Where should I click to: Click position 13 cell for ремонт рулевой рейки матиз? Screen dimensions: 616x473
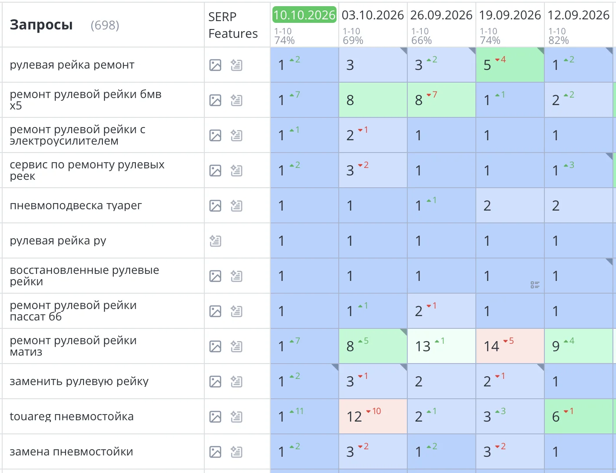[442, 346]
